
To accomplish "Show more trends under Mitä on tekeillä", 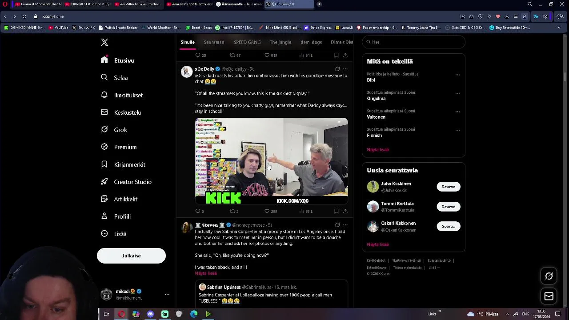I will tap(378, 150).
